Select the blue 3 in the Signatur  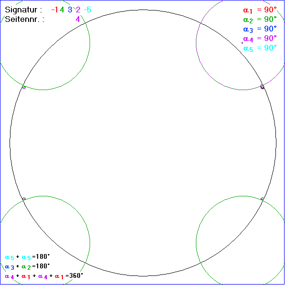(x=70, y=10)
